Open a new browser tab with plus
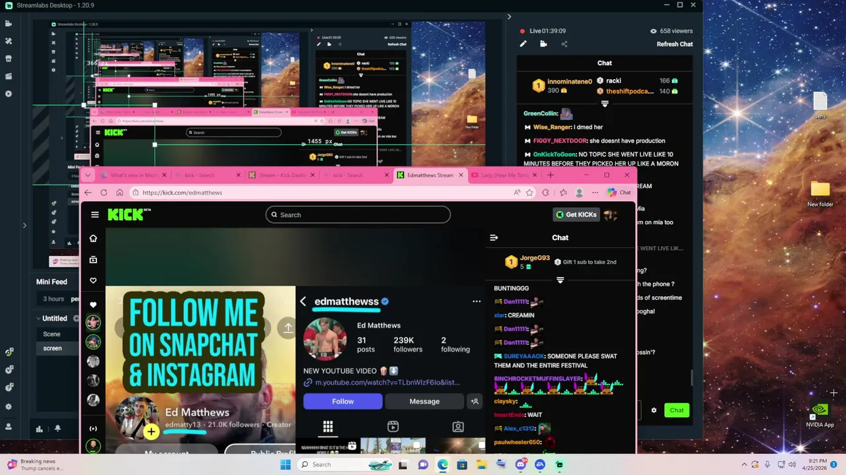Screen dimensions: 846x475 point(551,175)
